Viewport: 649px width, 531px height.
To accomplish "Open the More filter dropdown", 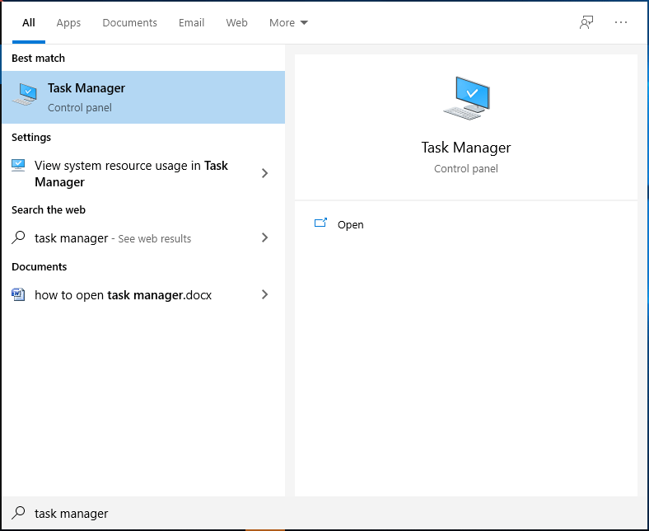I will 288,22.
